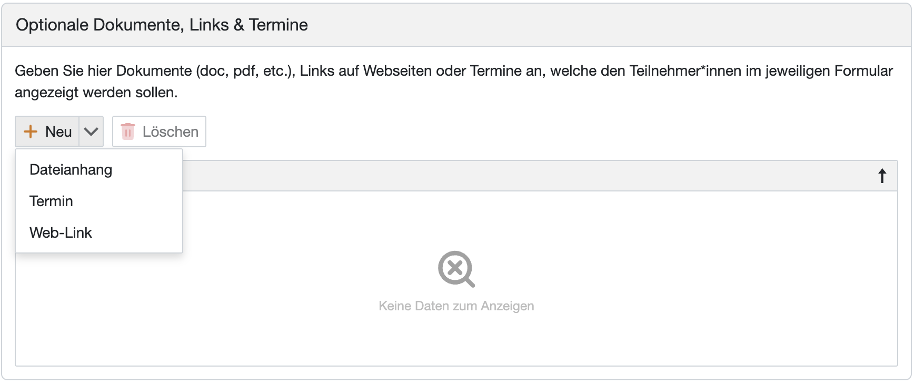The width and height of the screenshot is (915, 385).
Task: Click blank toolbar space right of Löschen
Action: click(474, 131)
